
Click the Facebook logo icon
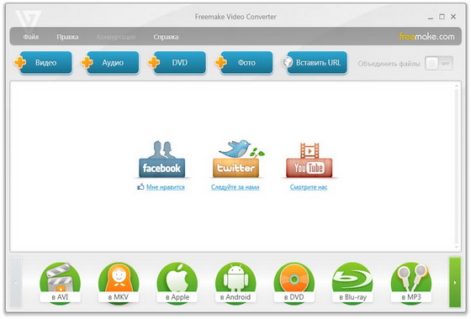pos(161,159)
